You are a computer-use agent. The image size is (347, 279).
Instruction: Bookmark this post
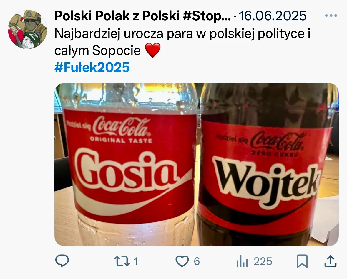pyautogui.click(x=302, y=261)
